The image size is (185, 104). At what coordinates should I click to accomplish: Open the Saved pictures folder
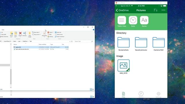(141, 44)
